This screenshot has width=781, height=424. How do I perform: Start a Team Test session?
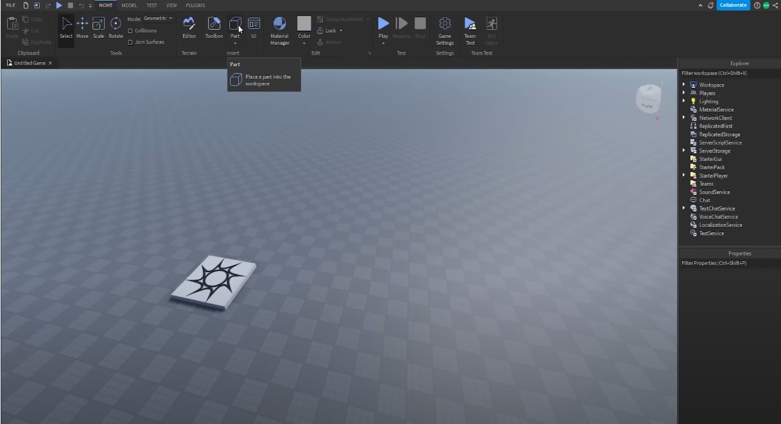tap(470, 30)
